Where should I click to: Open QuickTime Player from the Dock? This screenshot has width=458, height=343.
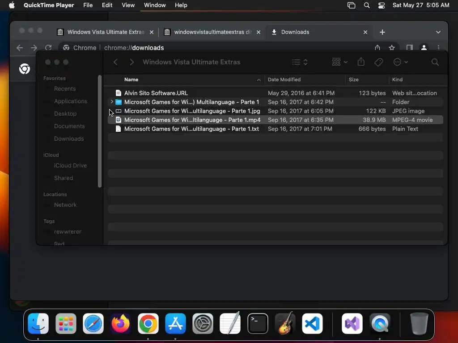coord(380,323)
